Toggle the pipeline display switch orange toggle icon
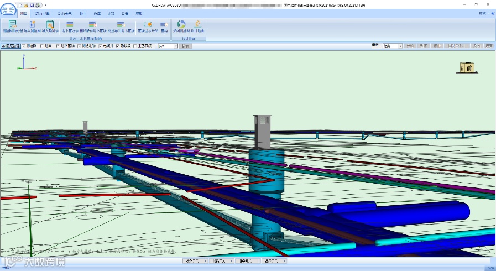496x271 pixels. point(148,24)
